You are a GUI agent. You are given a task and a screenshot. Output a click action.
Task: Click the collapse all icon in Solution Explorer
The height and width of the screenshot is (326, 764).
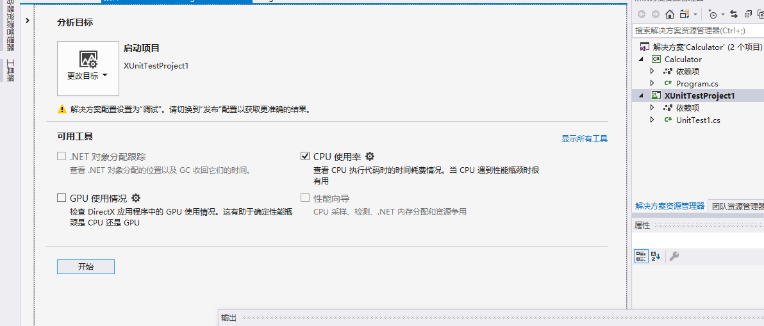tap(748, 14)
